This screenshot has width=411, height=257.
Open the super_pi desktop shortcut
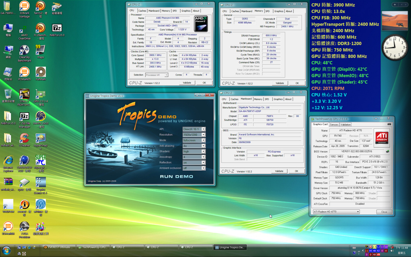click(41, 164)
